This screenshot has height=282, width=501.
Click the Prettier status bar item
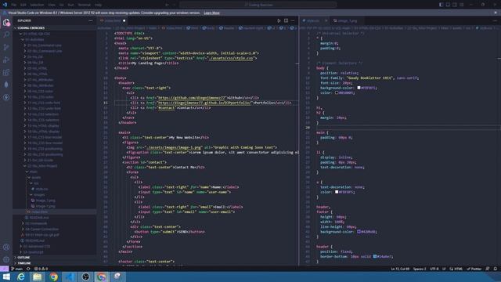tap(474, 269)
